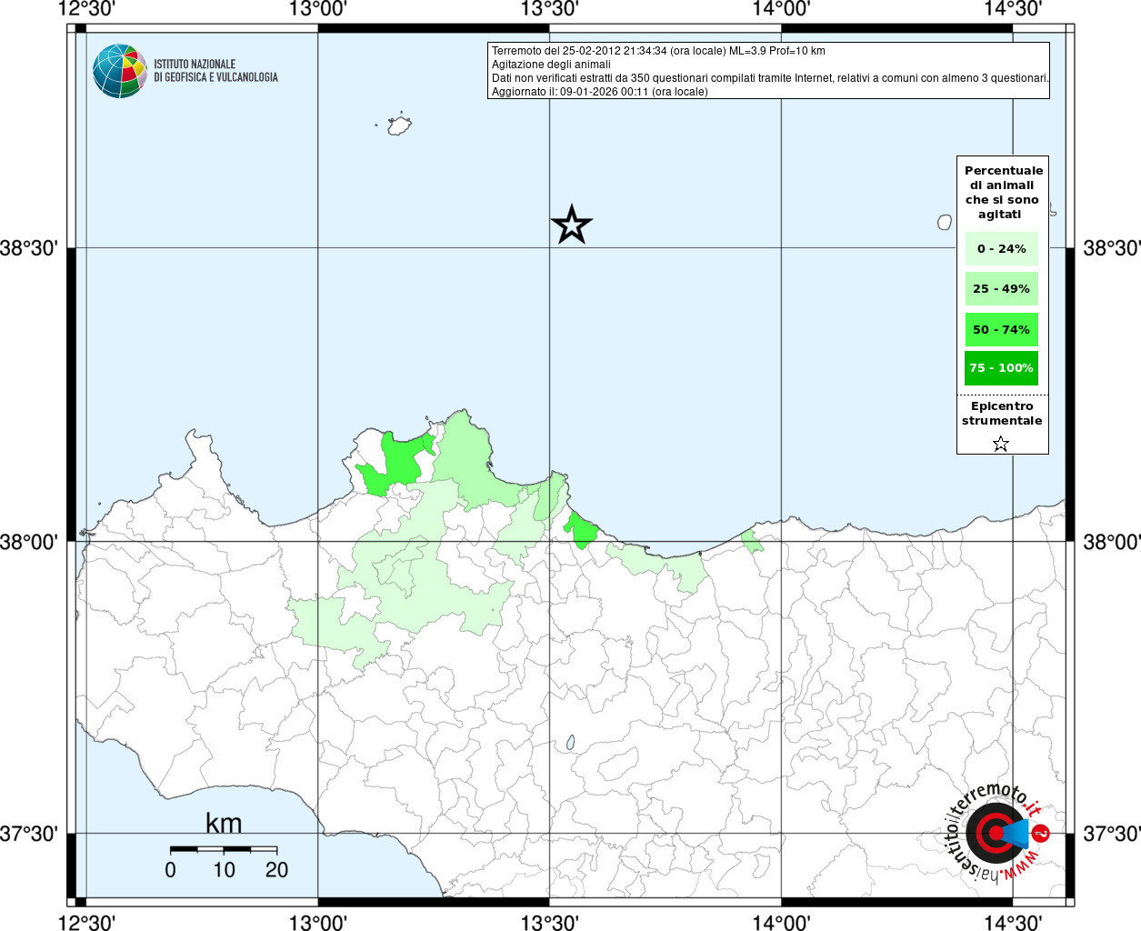Click the 14°00' longitude label at top
The image size is (1141, 931).
pos(781,9)
